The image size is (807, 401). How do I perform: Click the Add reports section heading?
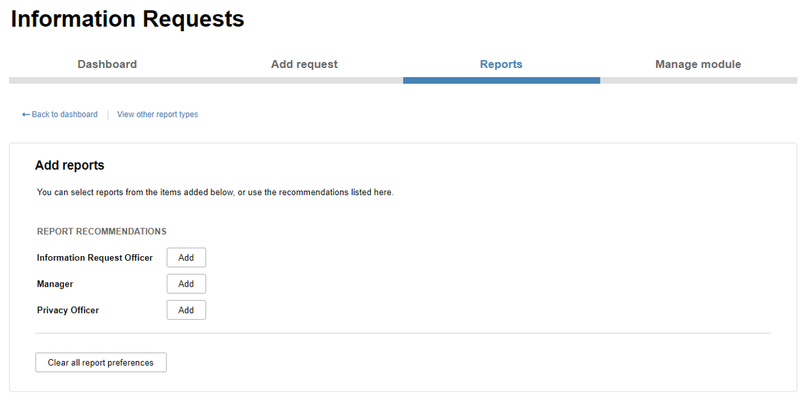pyautogui.click(x=69, y=165)
